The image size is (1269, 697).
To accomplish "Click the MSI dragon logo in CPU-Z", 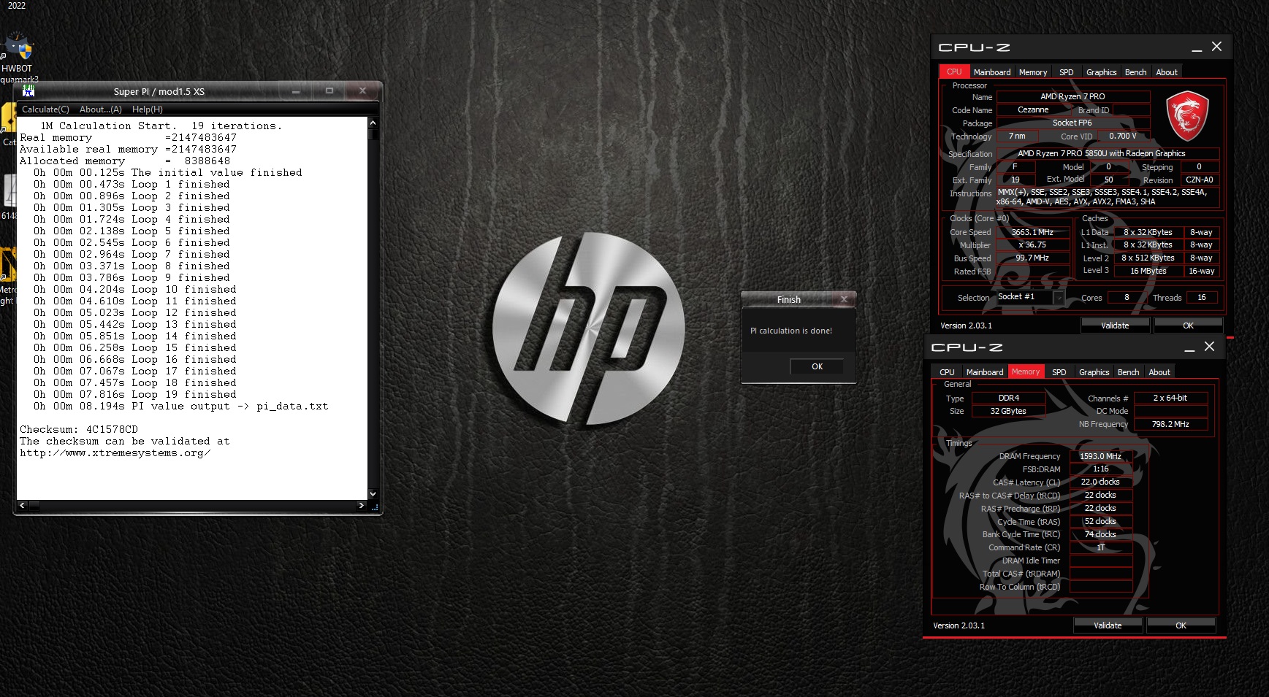I will pos(1186,116).
